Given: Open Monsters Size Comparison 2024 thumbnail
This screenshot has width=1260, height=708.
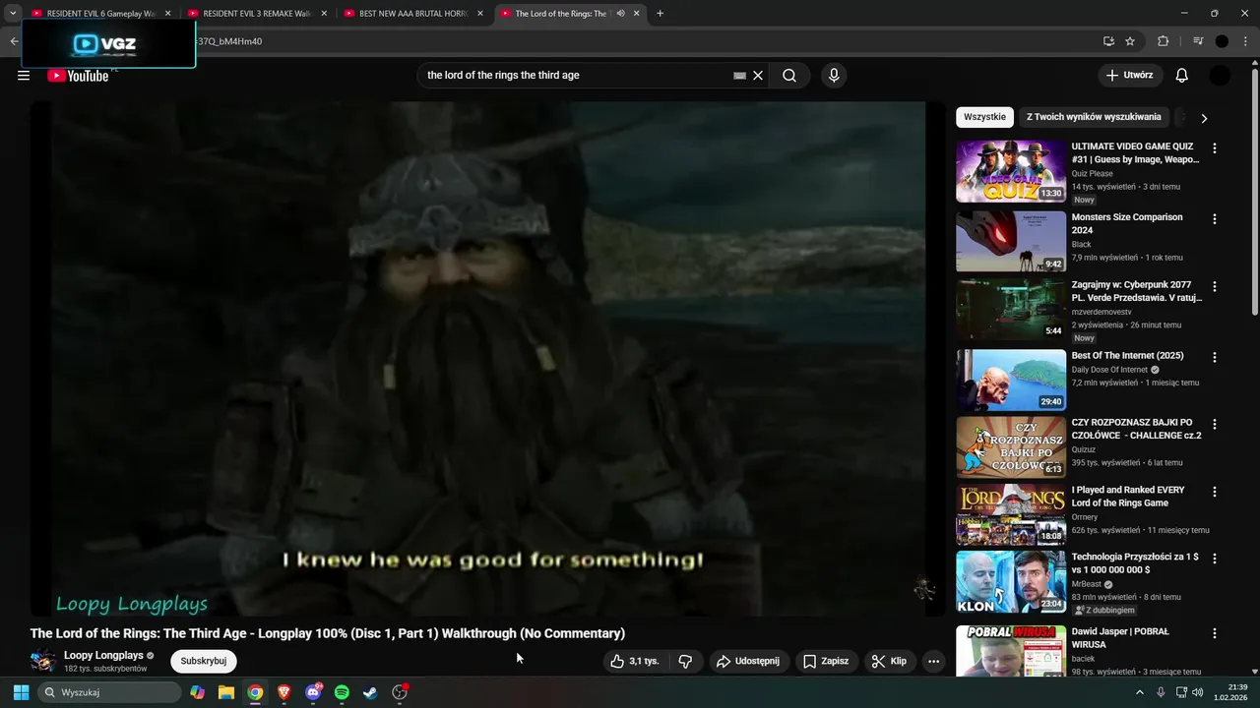Looking at the screenshot, I should pyautogui.click(x=1011, y=241).
